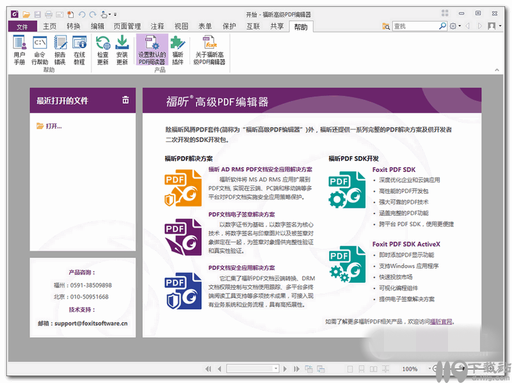Image resolution: width=512 pixels, height=383 pixels.
Task: Open the Foxit PDF SDK link
Action: tap(394, 169)
